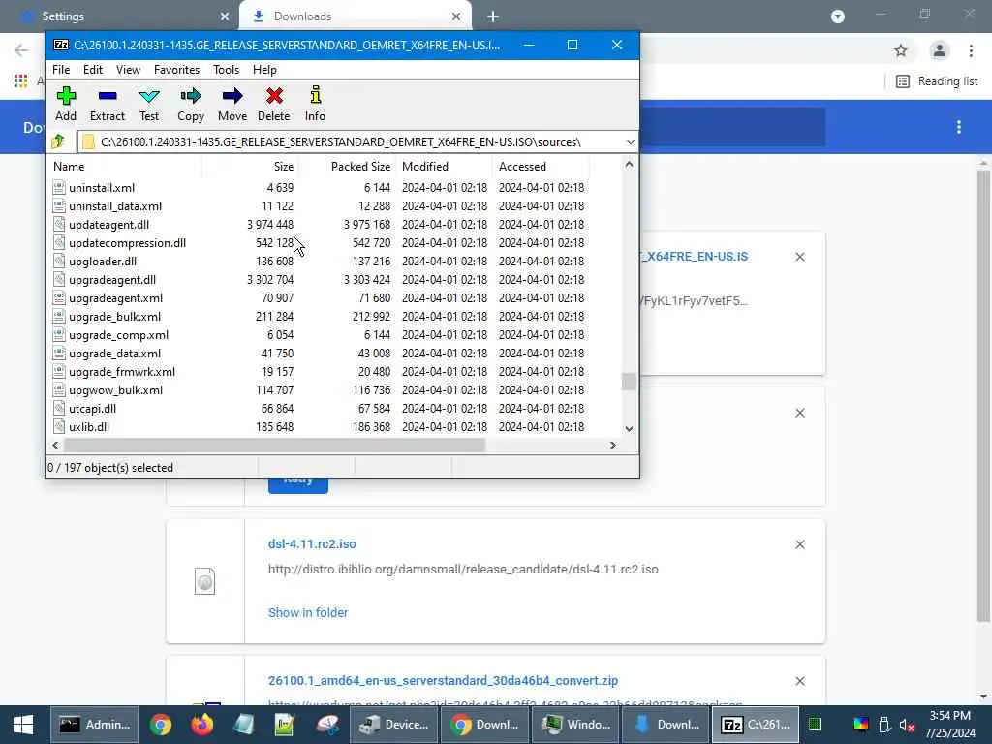Sort file list by Size column
This screenshot has width=992, height=744.
click(x=251, y=167)
